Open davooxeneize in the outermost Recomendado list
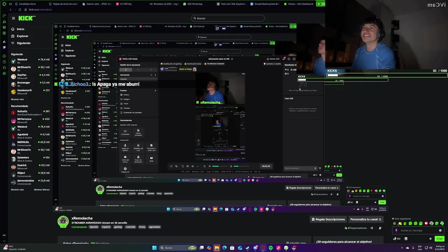This screenshot has height=252, width=448. coord(30,182)
